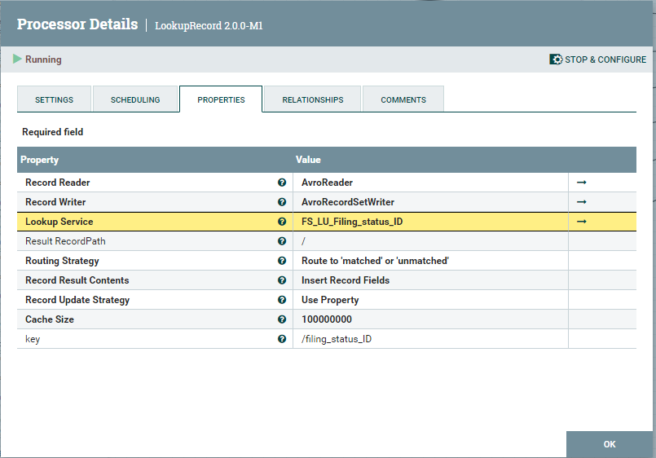Switch to the Comments tab
The image size is (656, 458).
point(403,99)
